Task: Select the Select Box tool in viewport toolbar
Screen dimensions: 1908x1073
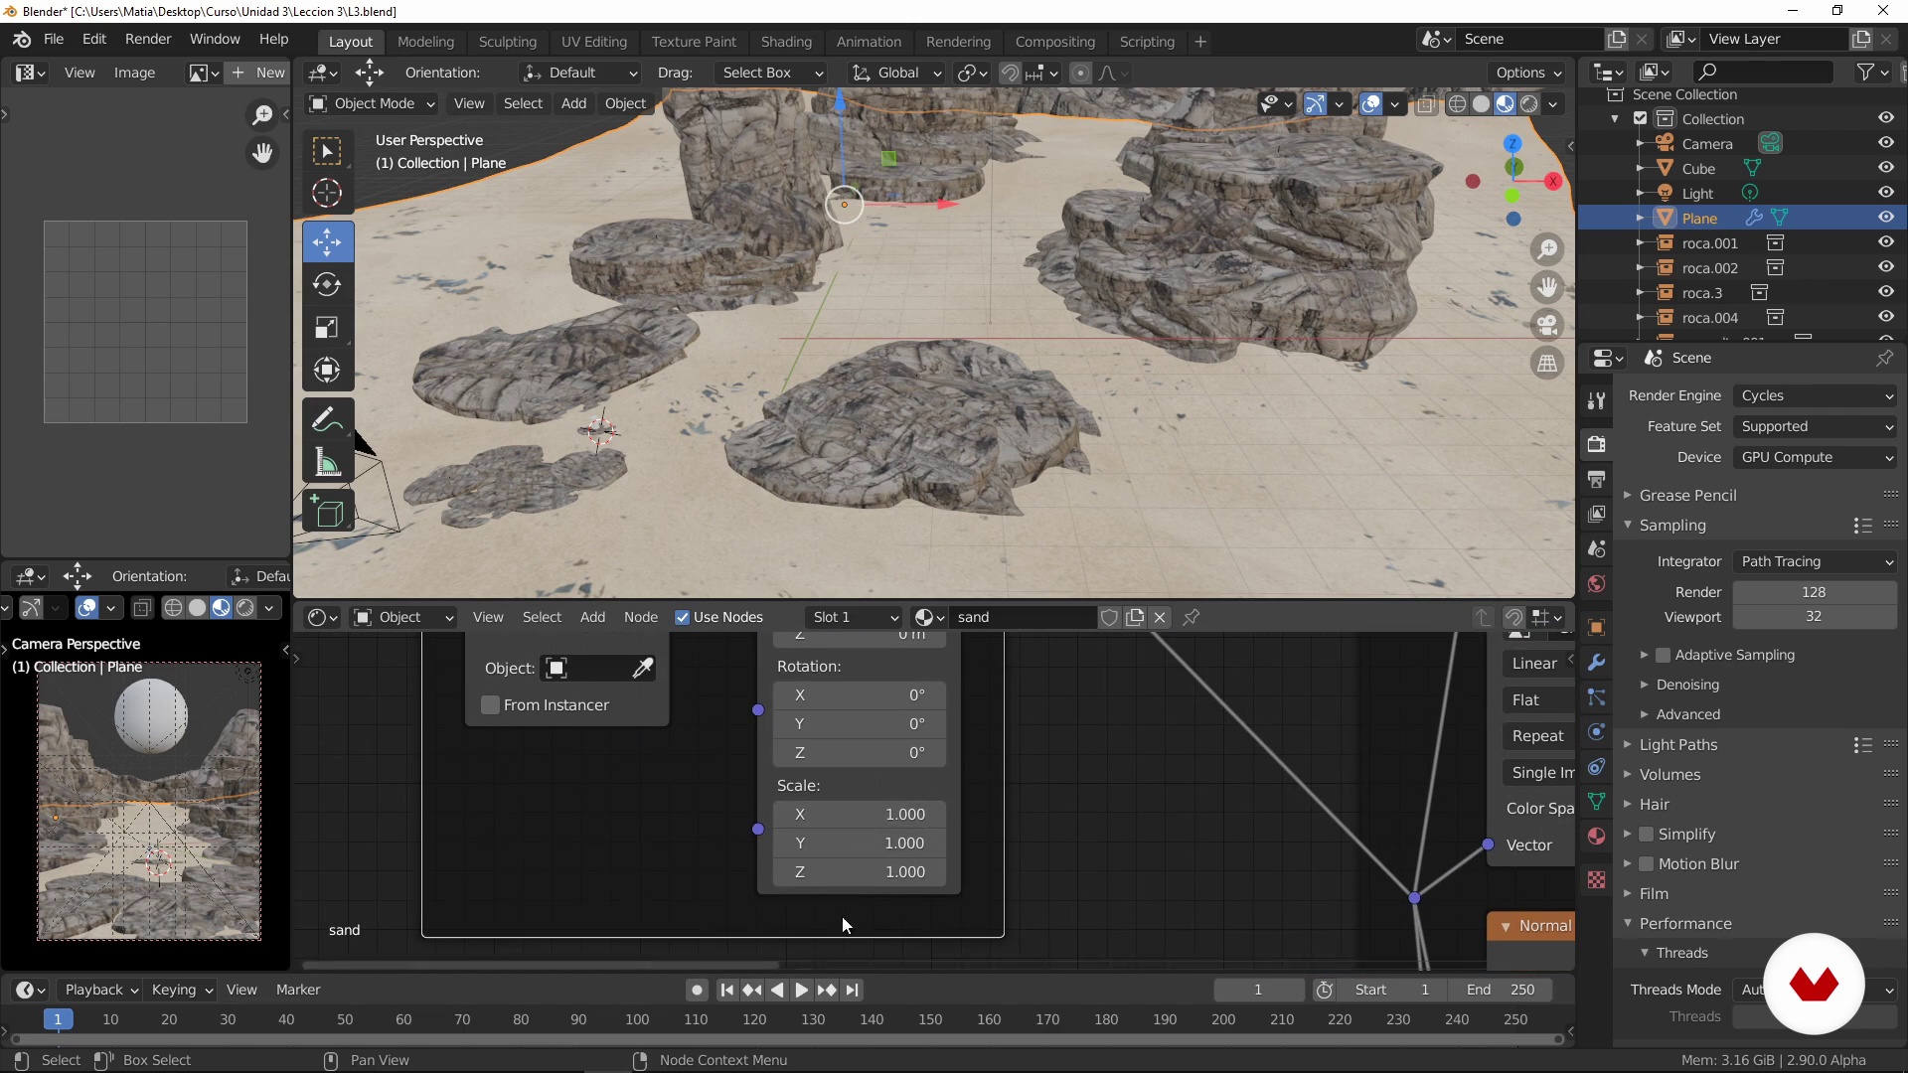Action: coord(327,151)
